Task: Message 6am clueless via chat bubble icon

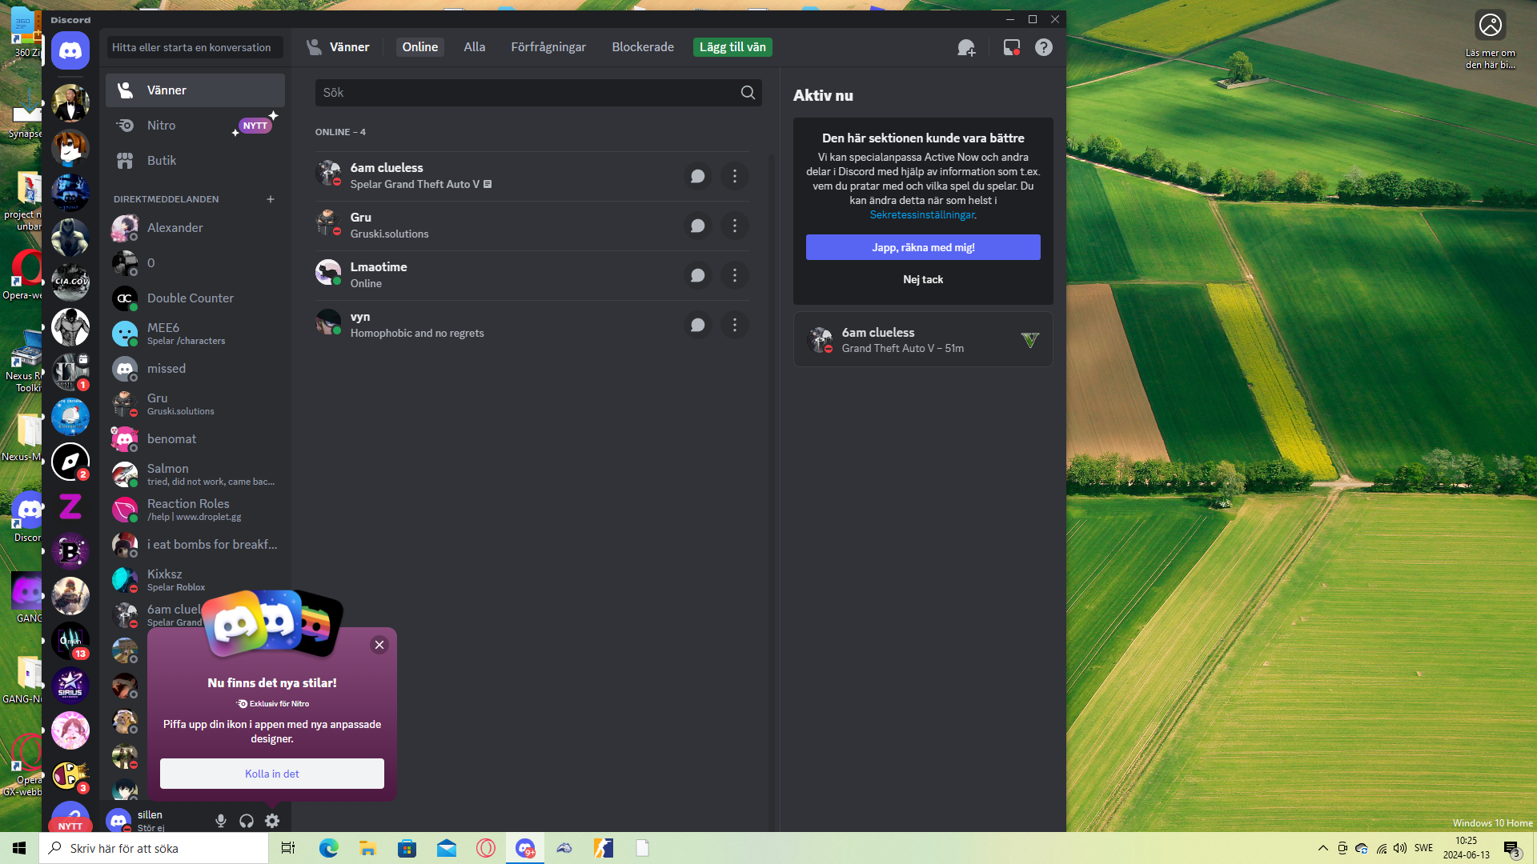Action: [697, 176]
